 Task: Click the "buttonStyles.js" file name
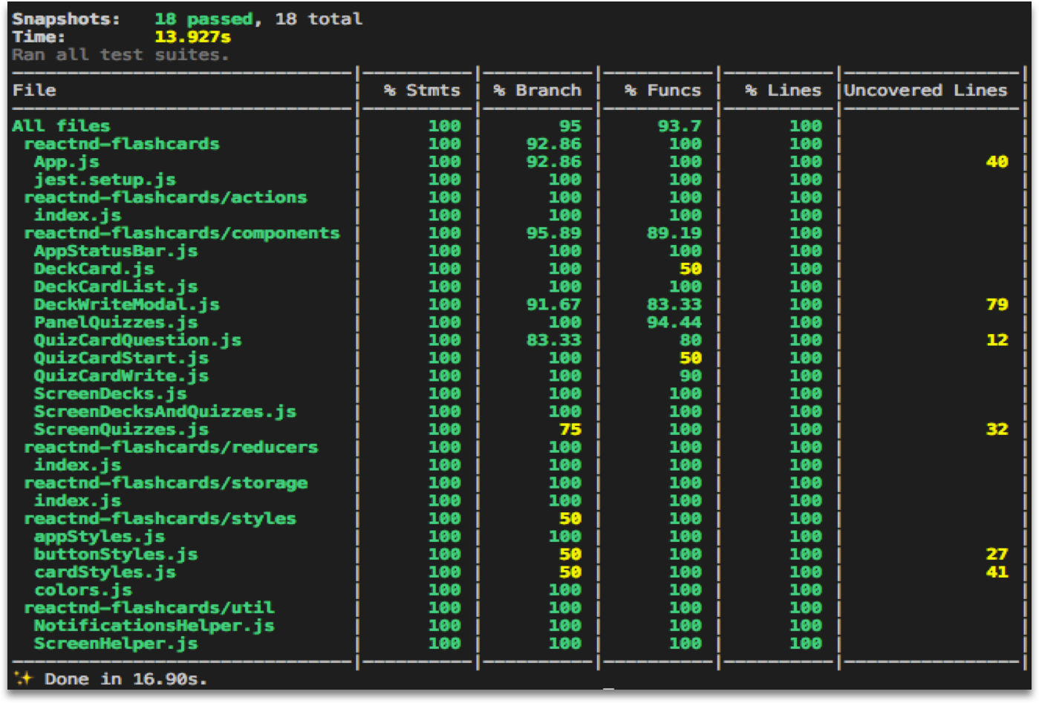tap(116, 554)
